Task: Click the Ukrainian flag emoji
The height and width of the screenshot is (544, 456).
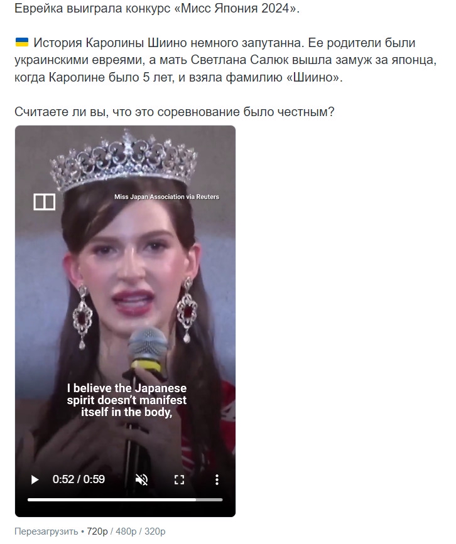Action: pos(22,42)
